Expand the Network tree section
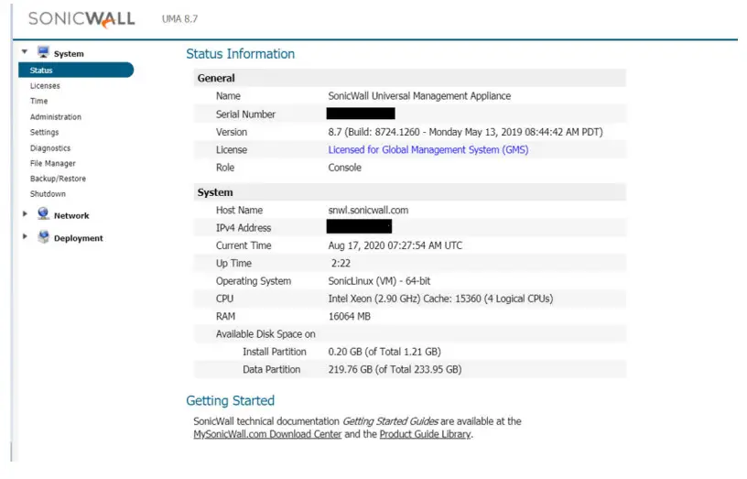Viewport: 747px width, 479px height. (x=25, y=214)
